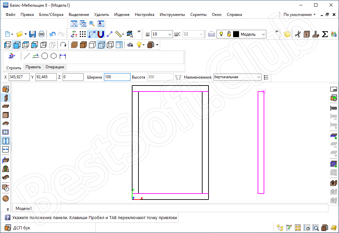Toggle the magnet snapping mode
The width and height of the screenshot is (339, 233).
pos(101,34)
